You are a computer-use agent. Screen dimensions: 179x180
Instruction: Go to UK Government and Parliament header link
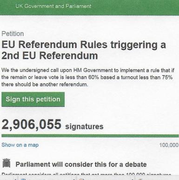[53, 6]
